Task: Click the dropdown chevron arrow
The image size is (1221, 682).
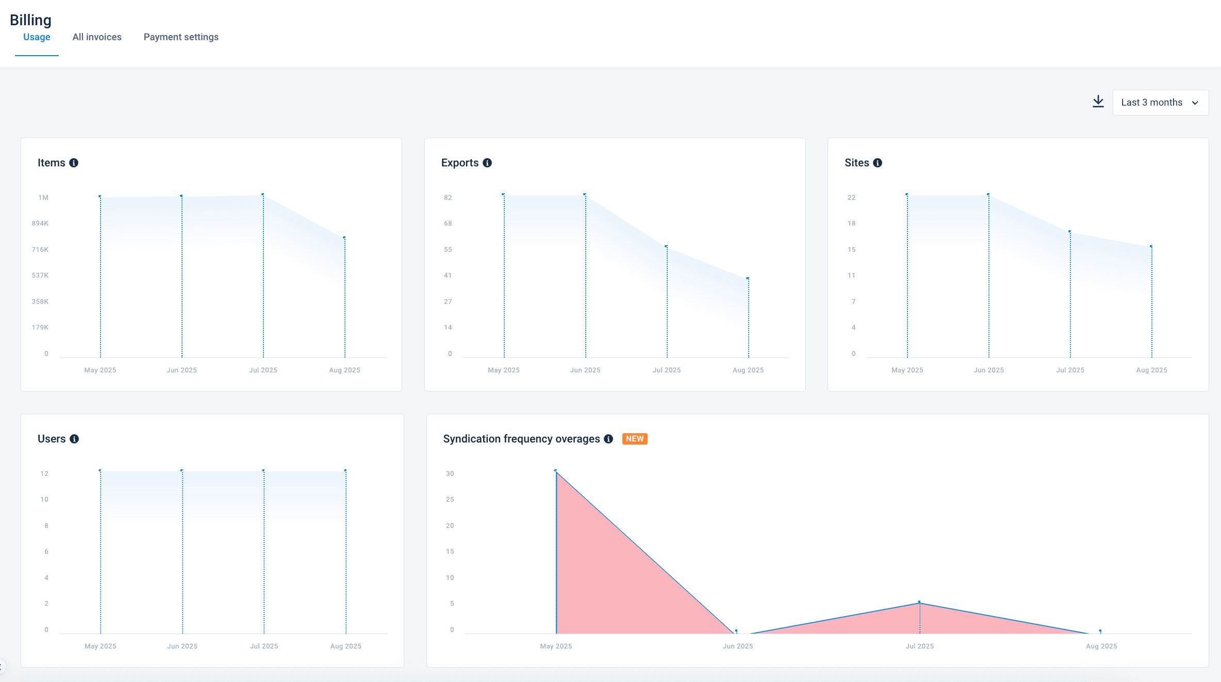Action: (1195, 103)
